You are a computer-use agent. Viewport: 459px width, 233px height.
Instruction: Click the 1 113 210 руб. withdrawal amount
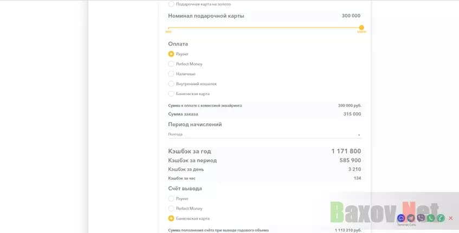[x=348, y=230]
